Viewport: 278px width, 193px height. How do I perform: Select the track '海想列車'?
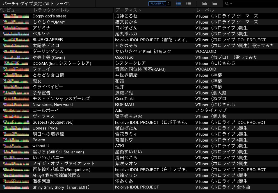42,181
